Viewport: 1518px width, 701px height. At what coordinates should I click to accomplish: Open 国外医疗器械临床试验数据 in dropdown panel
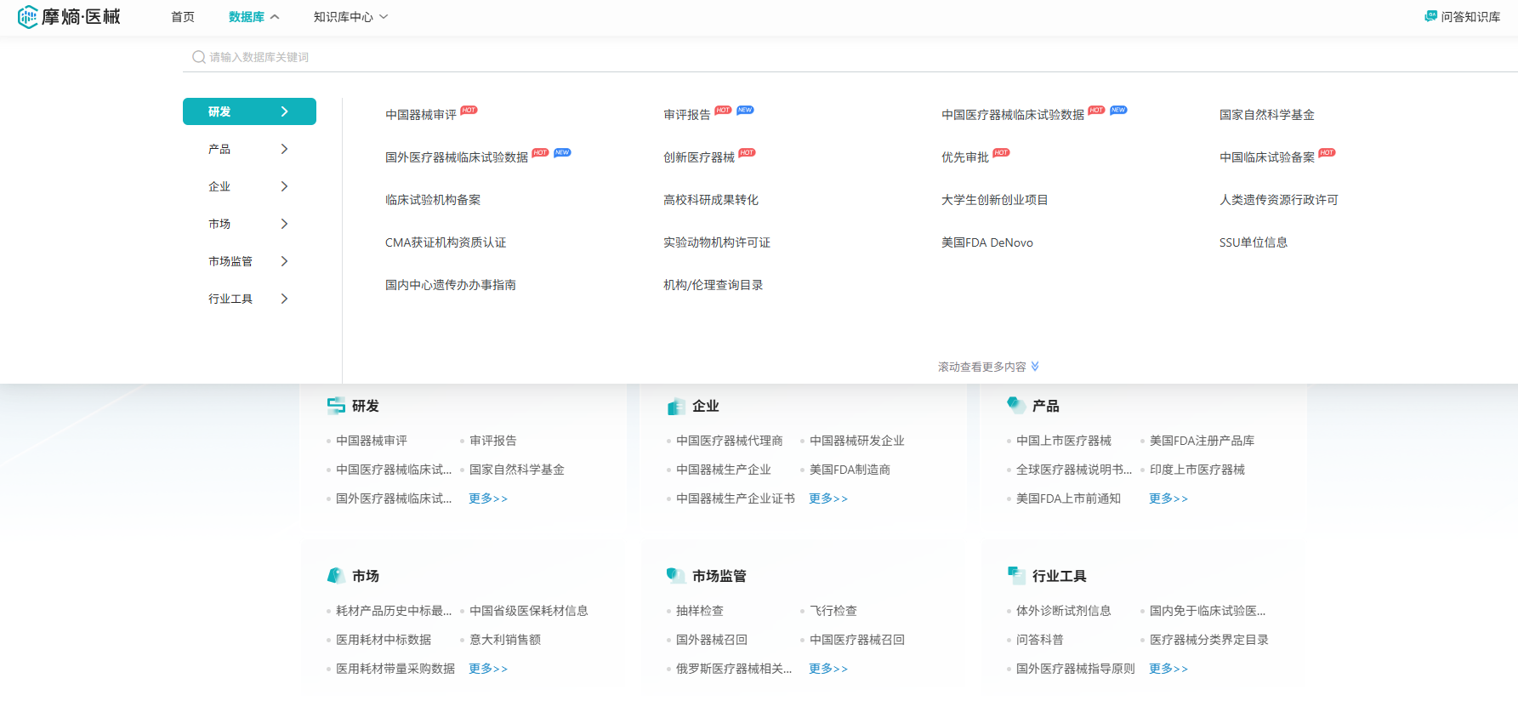(457, 157)
